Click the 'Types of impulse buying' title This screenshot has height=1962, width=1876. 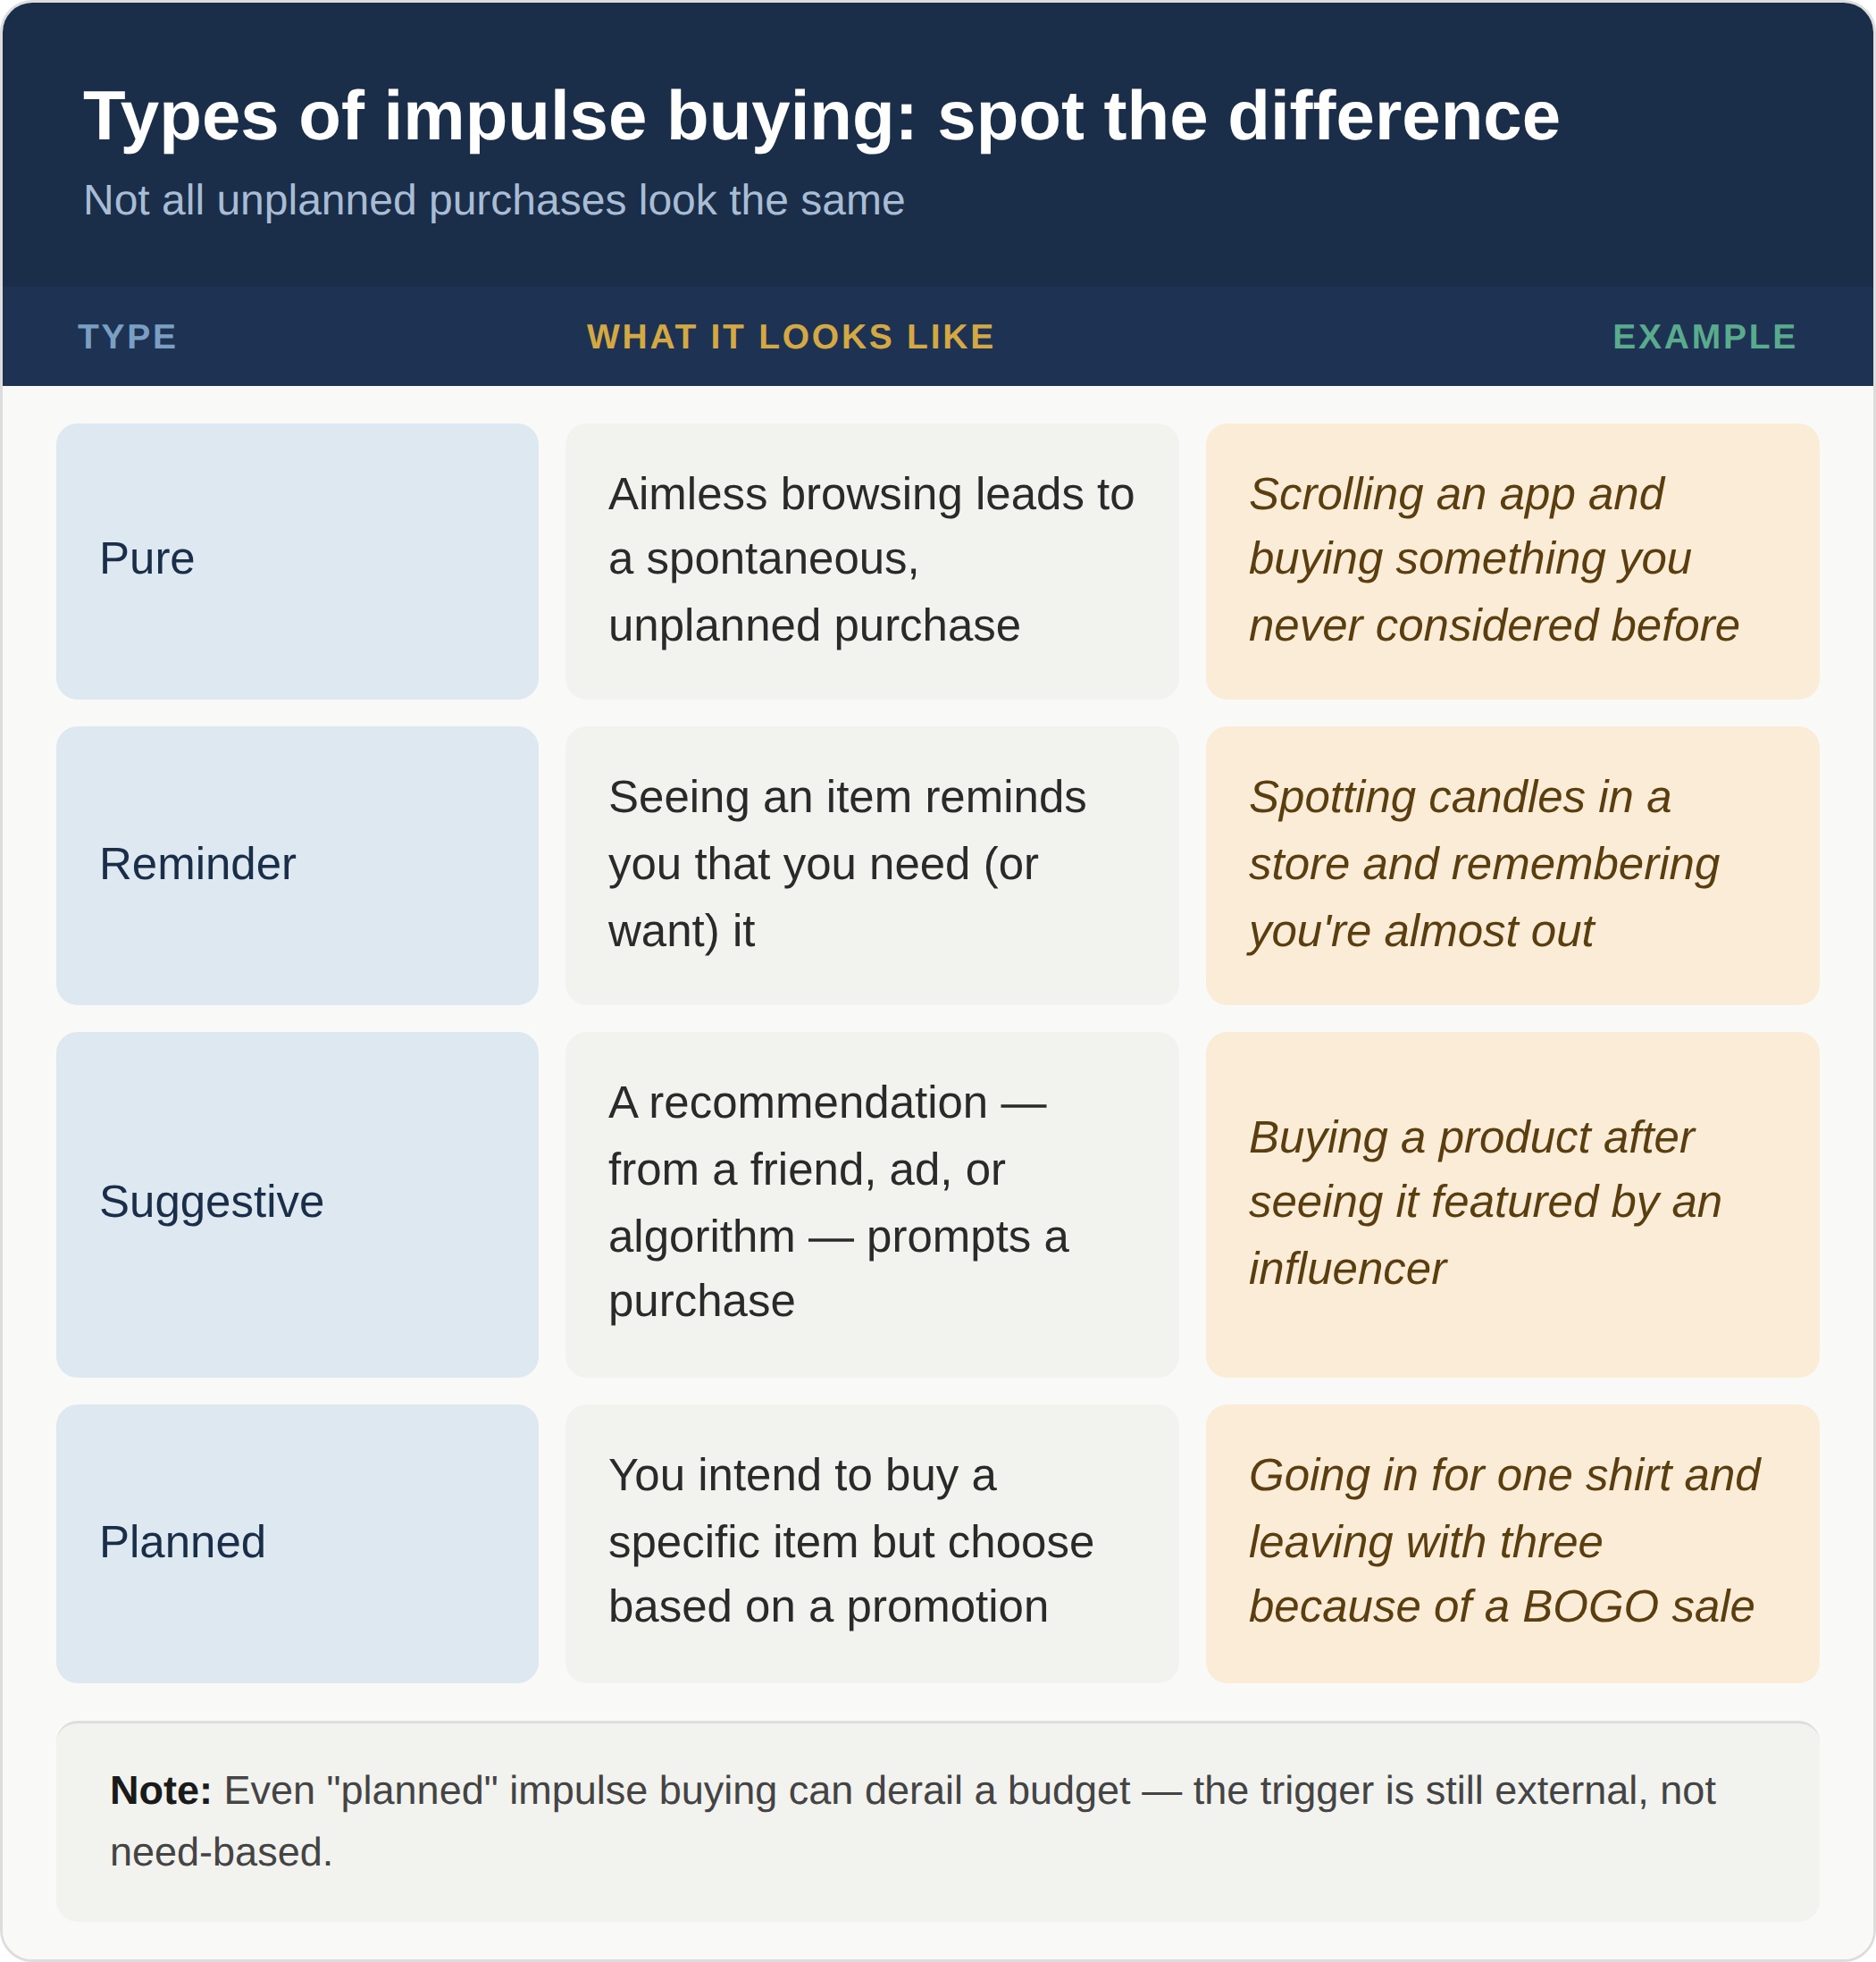click(821, 116)
